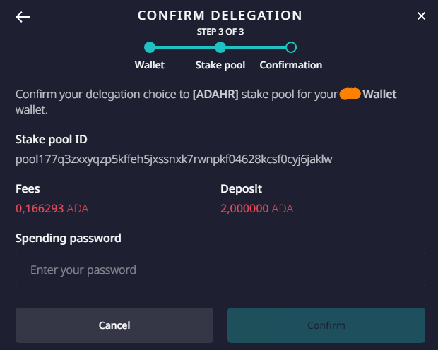Click the Confirmation step label
The image size is (438, 350).
coord(290,65)
